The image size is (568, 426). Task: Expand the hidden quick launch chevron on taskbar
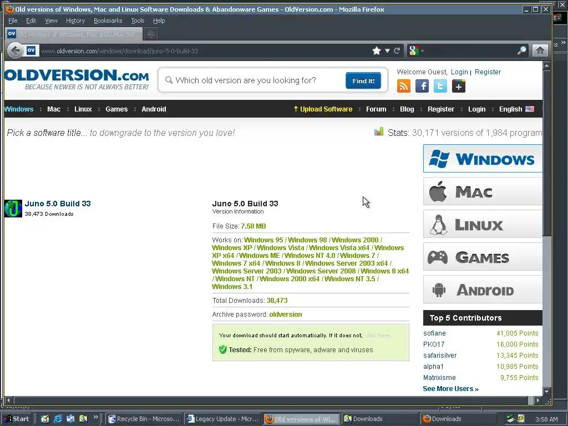[95, 417]
